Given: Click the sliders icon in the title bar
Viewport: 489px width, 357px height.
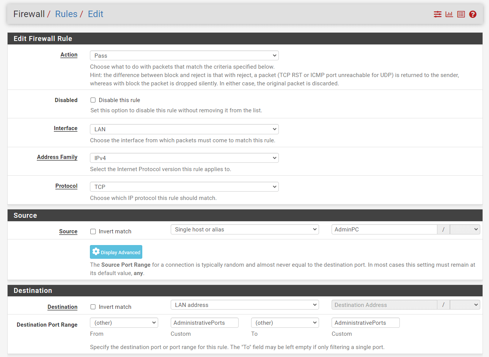Looking at the screenshot, I should point(437,14).
